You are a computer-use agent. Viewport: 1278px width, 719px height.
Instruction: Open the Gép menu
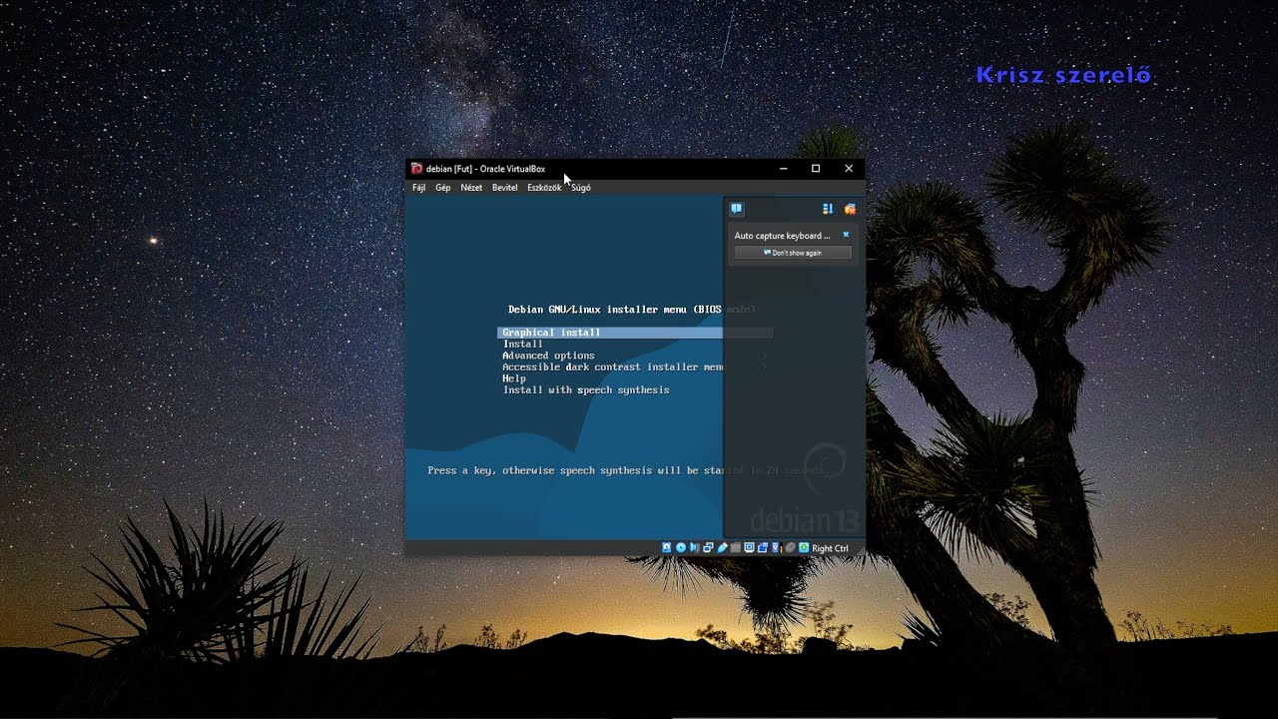(x=442, y=188)
